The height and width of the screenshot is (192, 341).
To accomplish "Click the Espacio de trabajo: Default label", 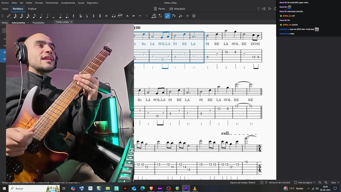I will [x=243, y=183].
